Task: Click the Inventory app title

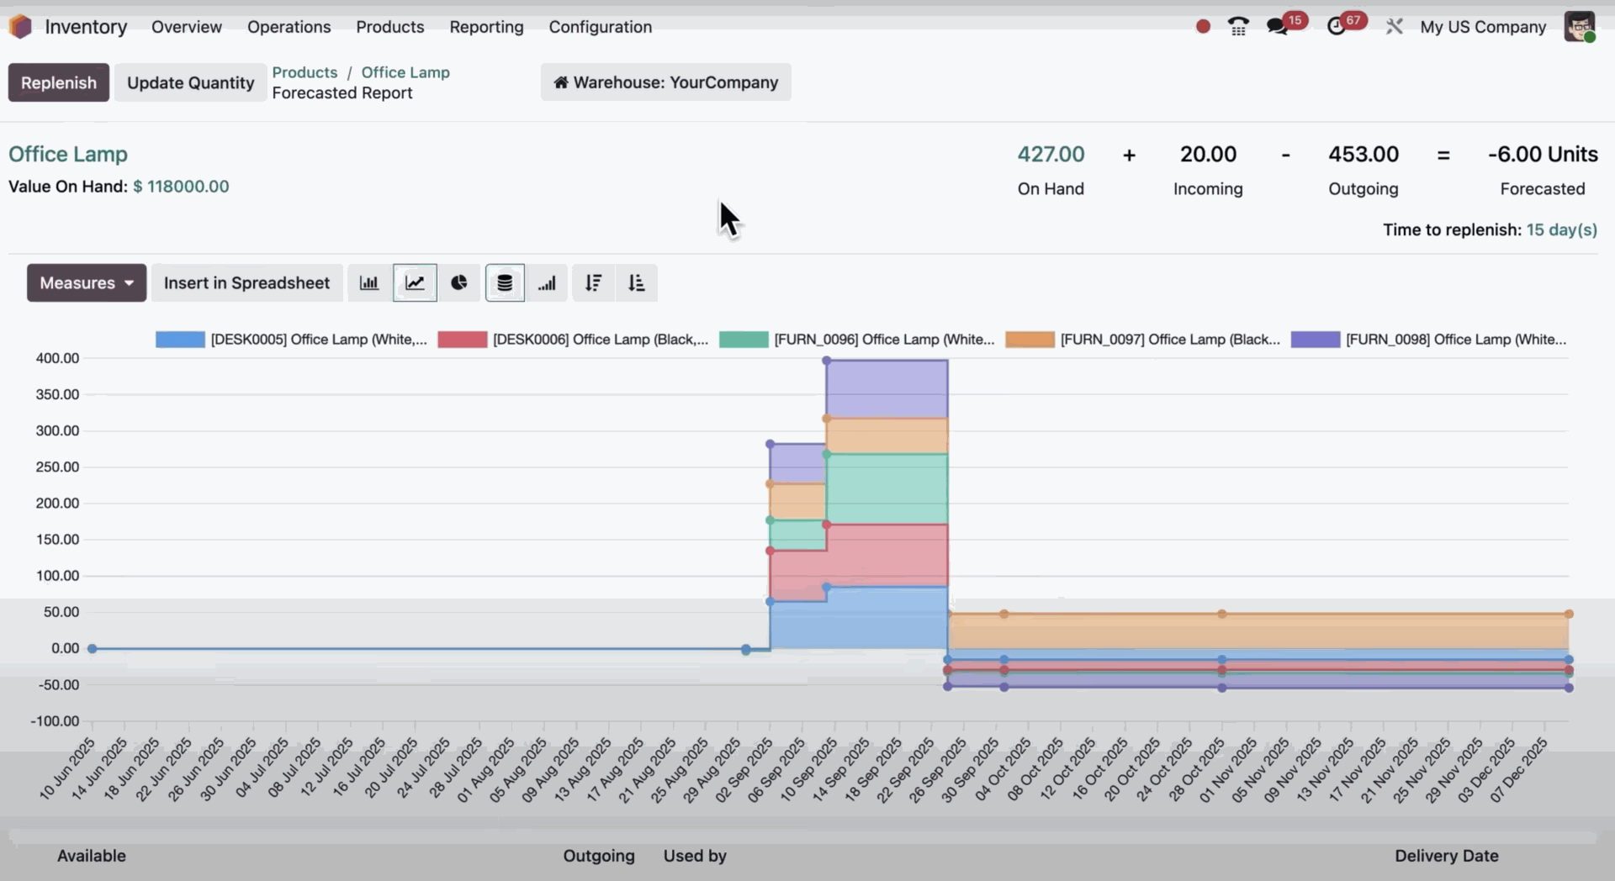Action: [x=86, y=27]
